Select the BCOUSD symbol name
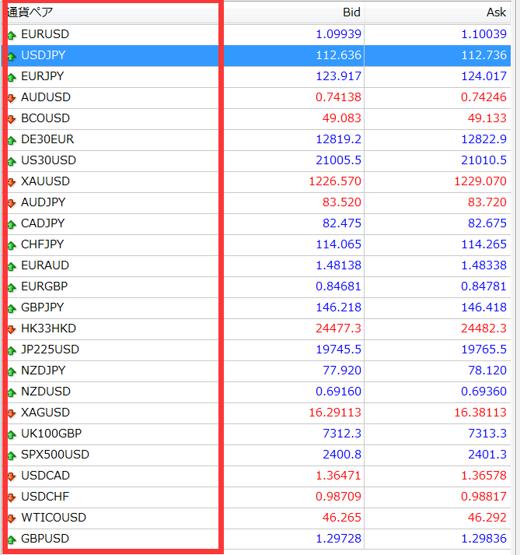This screenshot has width=520, height=555. click(x=45, y=118)
